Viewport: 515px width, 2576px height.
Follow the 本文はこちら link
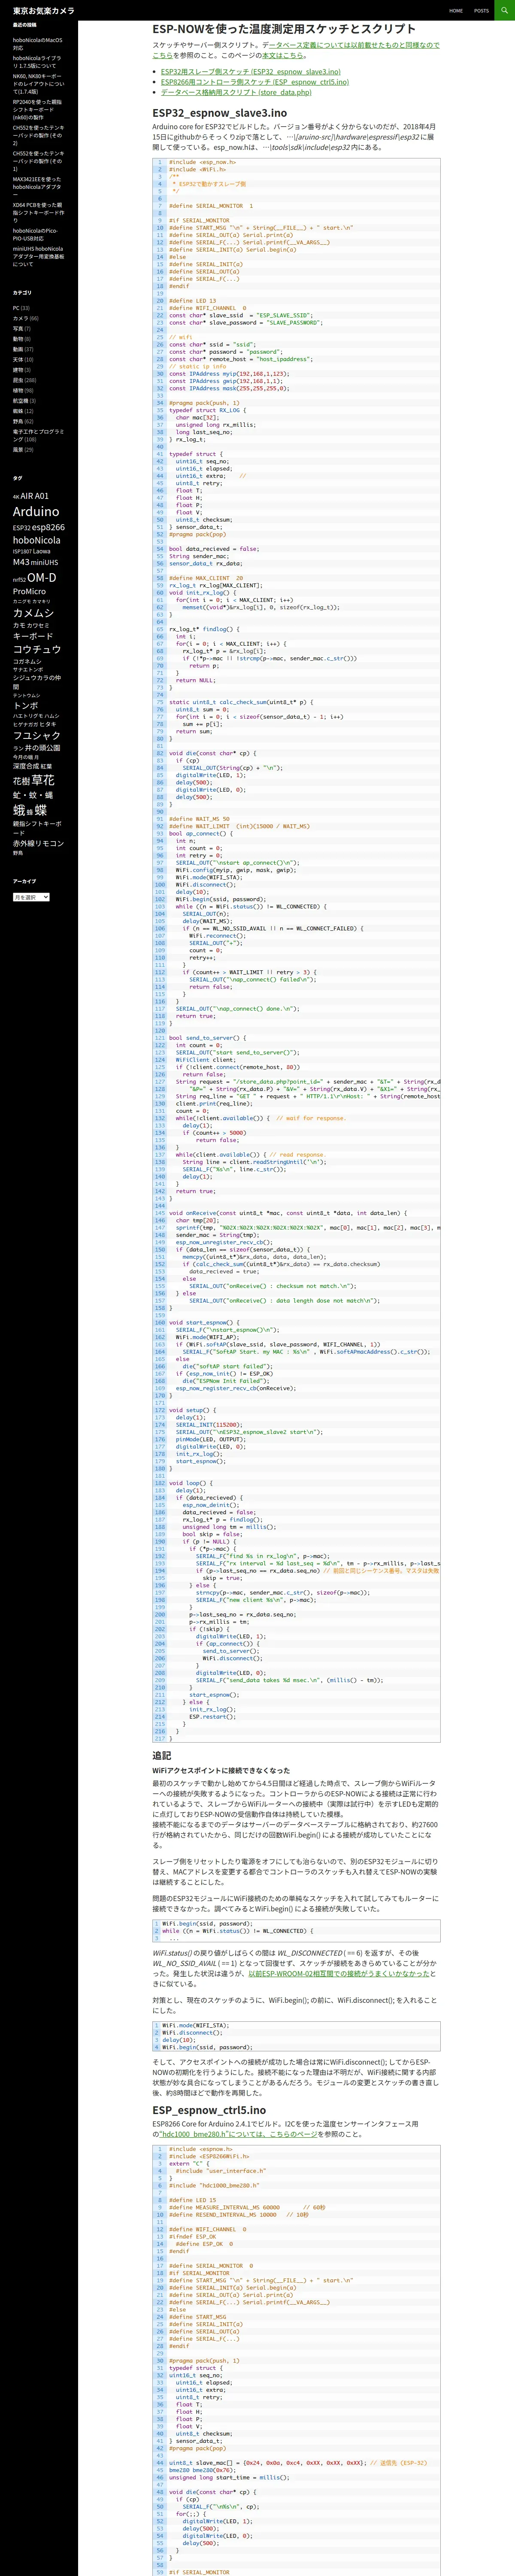point(283,55)
